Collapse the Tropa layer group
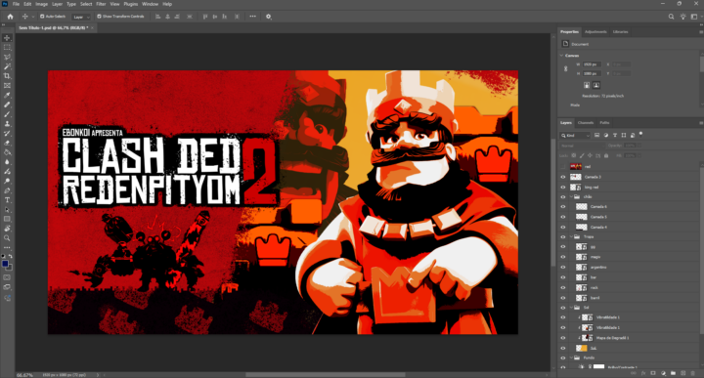 (x=572, y=236)
